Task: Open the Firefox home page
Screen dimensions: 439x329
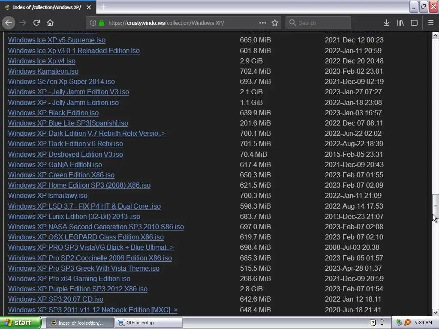Action: click(x=50, y=23)
